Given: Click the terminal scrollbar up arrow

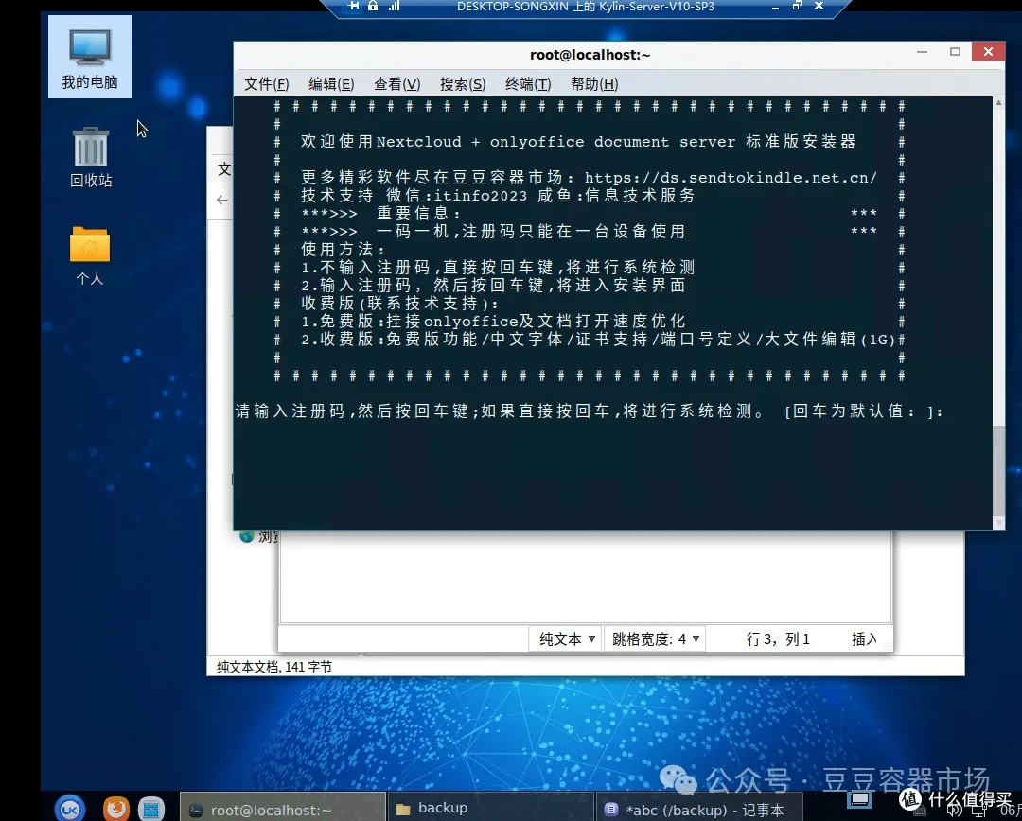Looking at the screenshot, I should [x=998, y=103].
